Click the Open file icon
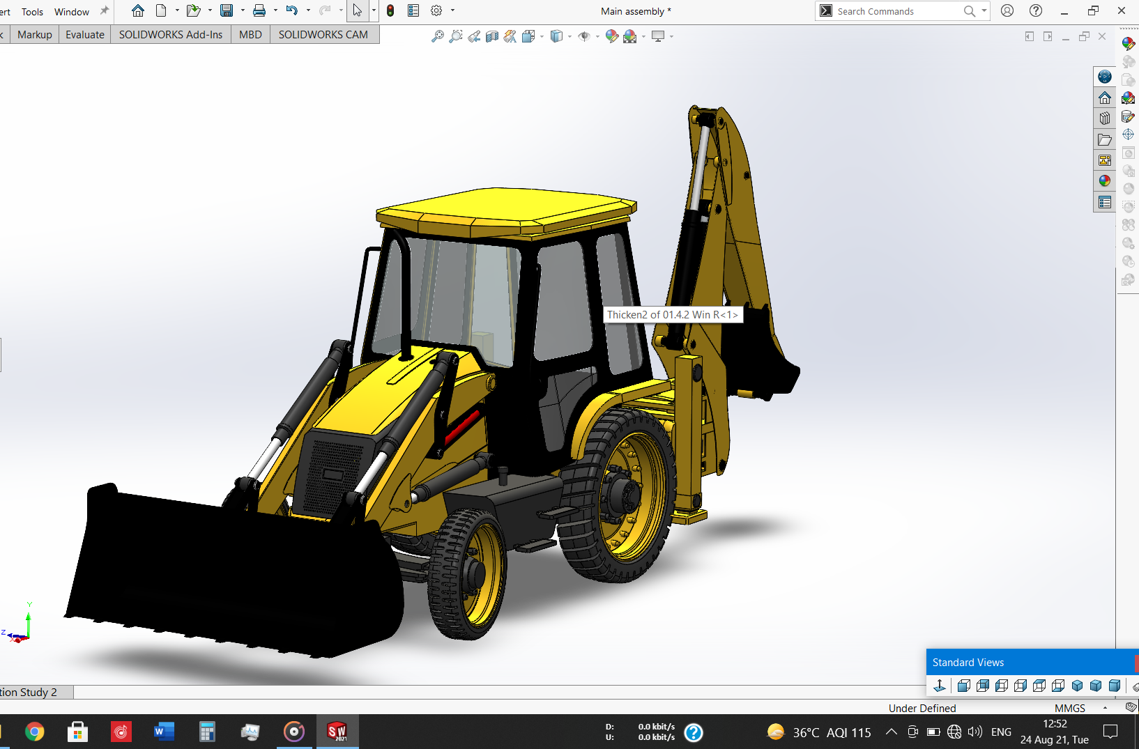1139x749 pixels. [193, 10]
